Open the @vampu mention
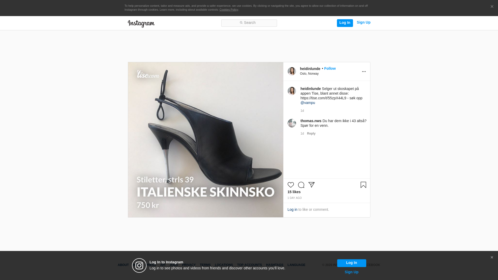 308,103
